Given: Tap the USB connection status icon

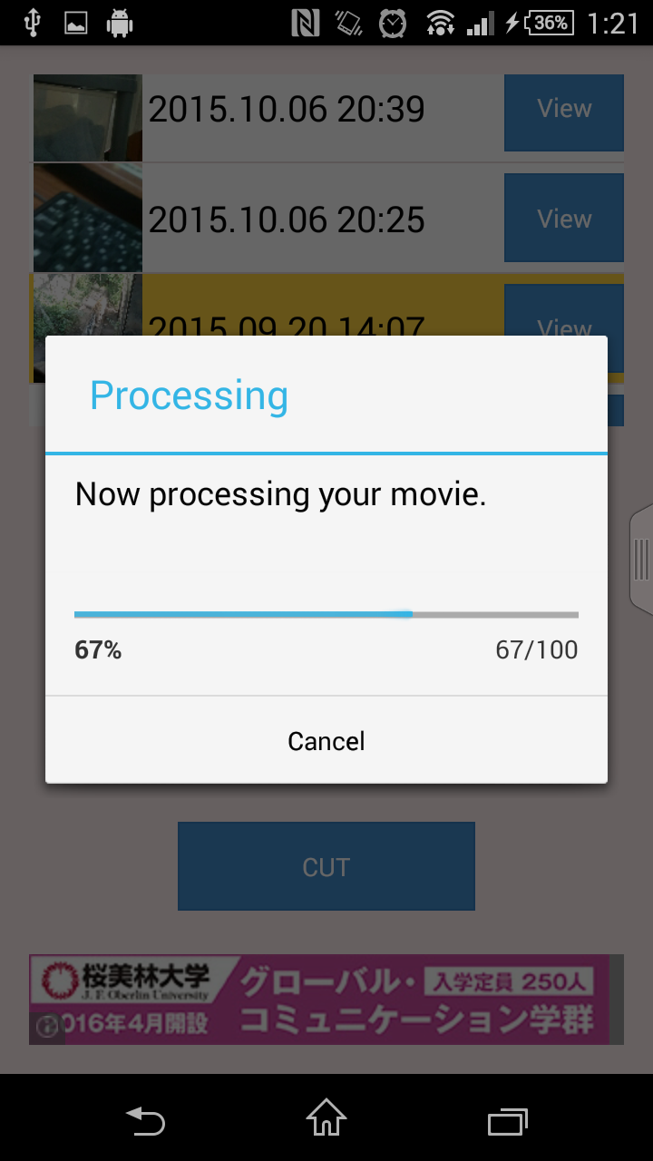Looking at the screenshot, I should [x=33, y=23].
